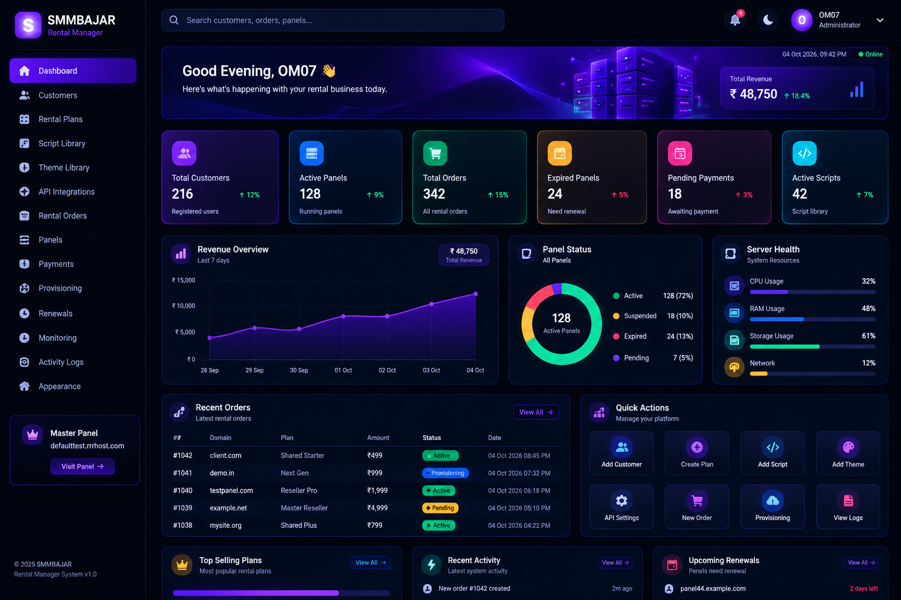Click the SMMBAJAR logo icon
The height and width of the screenshot is (600, 901).
pos(28,25)
